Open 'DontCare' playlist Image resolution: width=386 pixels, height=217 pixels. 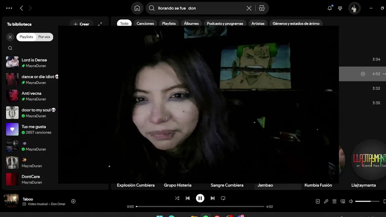(x=32, y=179)
